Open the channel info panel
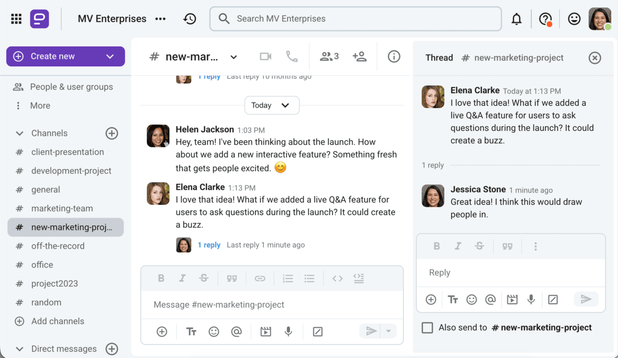 click(394, 57)
